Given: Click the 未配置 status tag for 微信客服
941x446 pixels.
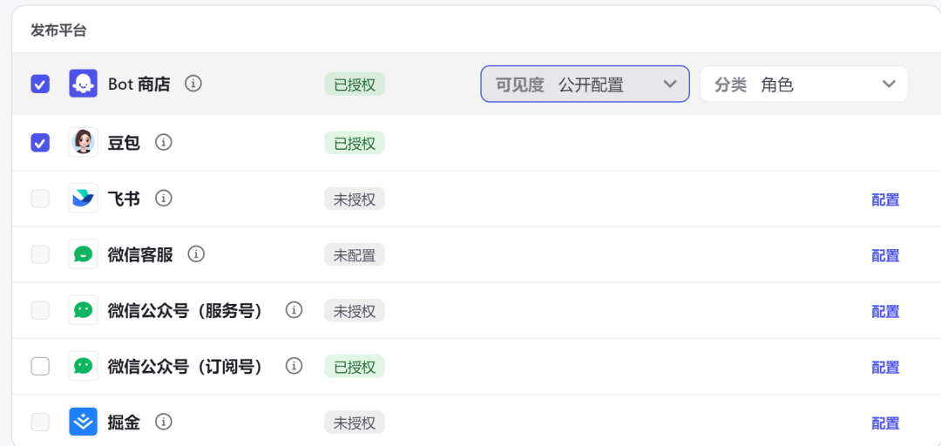Looking at the screenshot, I should (354, 255).
